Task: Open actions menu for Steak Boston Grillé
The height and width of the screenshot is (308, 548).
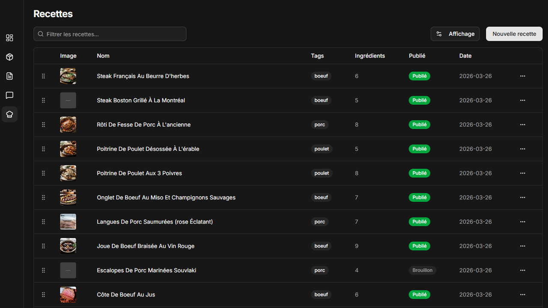Action: (522, 101)
